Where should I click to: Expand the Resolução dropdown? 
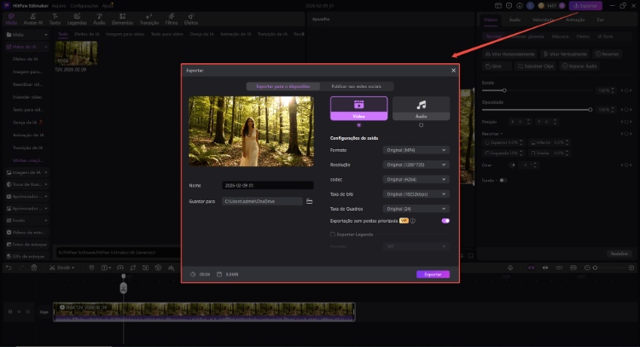pos(416,165)
